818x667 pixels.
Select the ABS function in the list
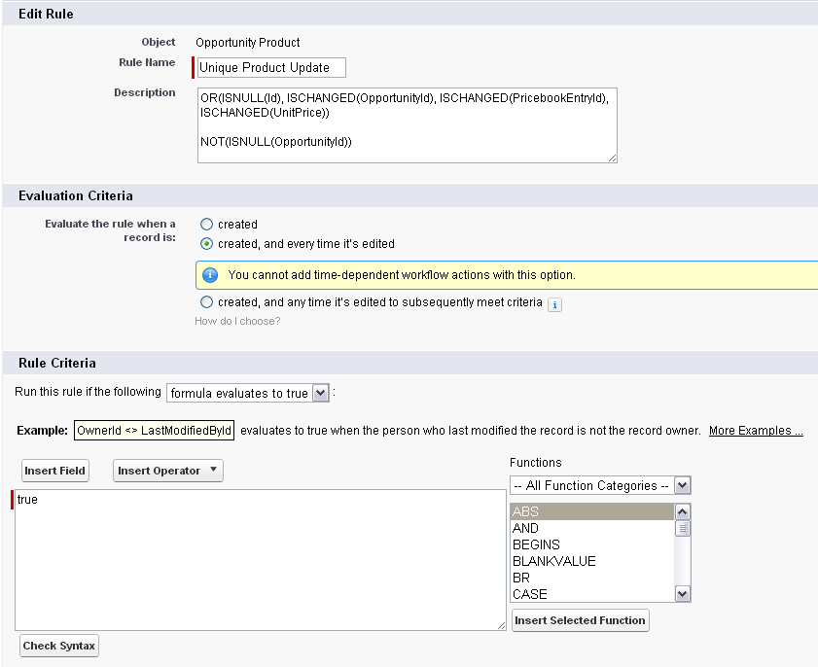coord(545,510)
